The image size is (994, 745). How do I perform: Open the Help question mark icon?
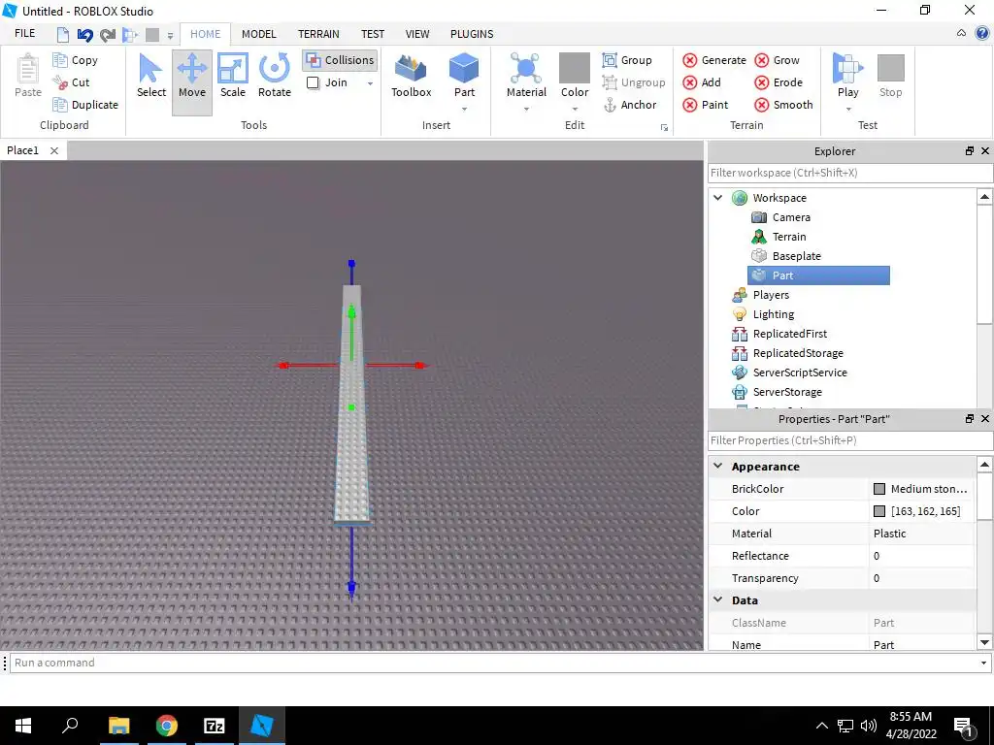983,34
